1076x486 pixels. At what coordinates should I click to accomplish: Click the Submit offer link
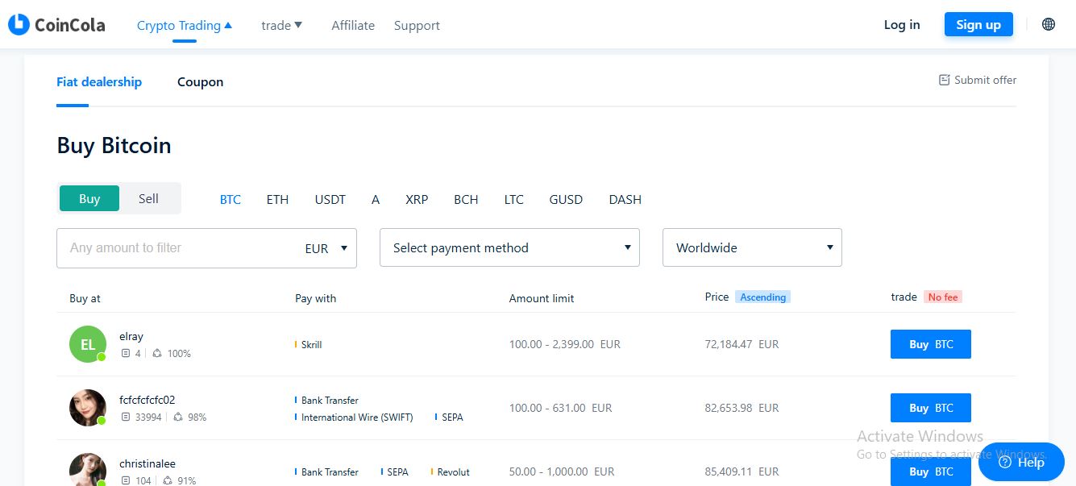978,80
